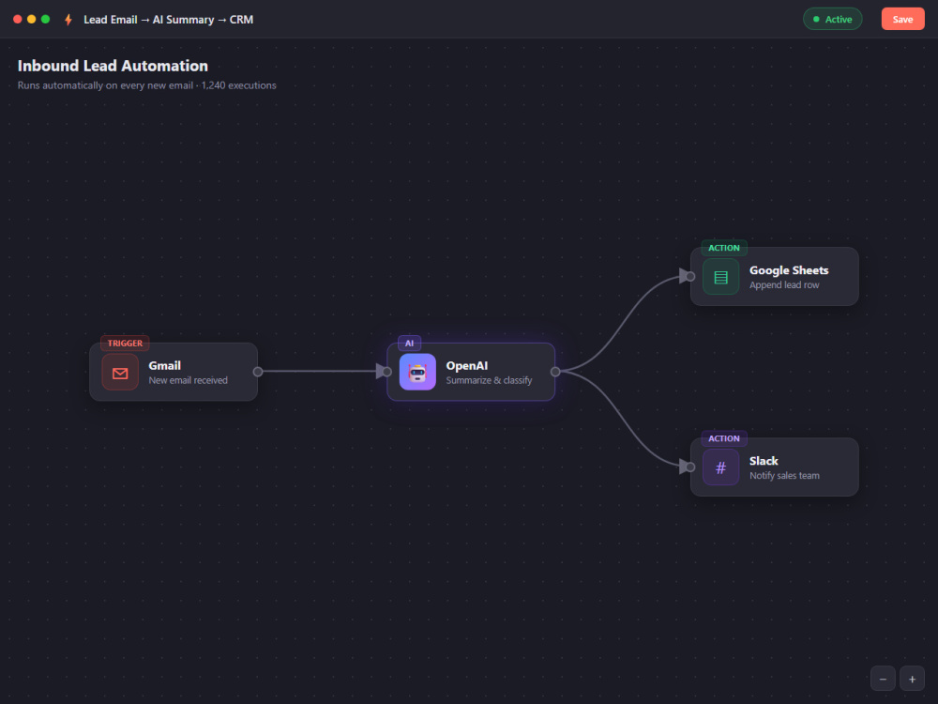
Task: Click the Gmail node output port
Action: click(258, 372)
